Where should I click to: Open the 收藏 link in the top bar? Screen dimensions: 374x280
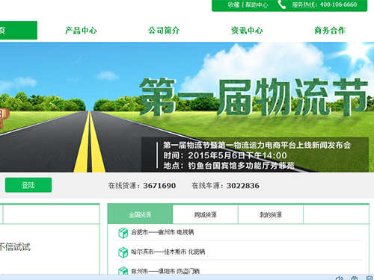pyautogui.click(x=233, y=4)
